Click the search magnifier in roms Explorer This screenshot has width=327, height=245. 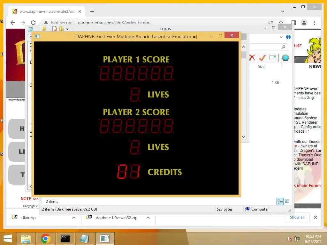[283, 47]
